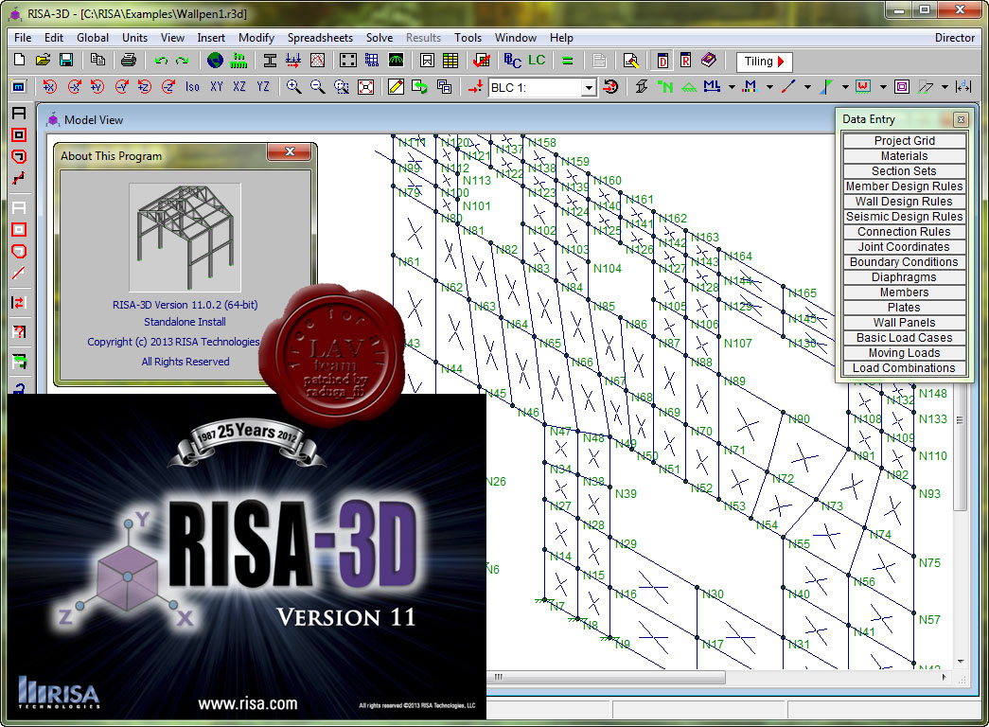This screenshot has width=989, height=727.
Task: Snap to isometric Iso view
Action: [x=192, y=86]
